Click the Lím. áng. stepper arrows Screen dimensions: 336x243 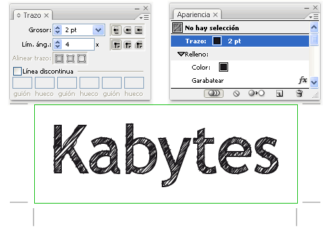(58, 45)
